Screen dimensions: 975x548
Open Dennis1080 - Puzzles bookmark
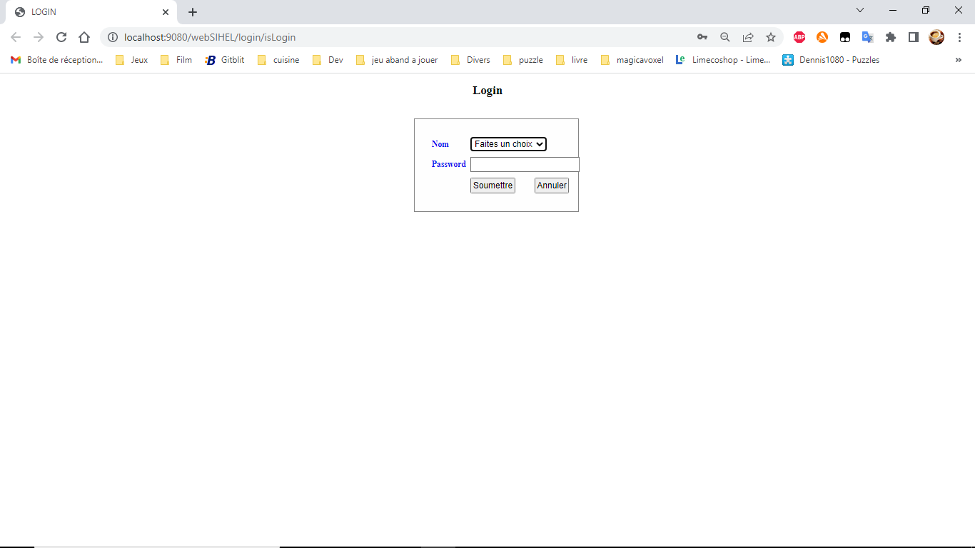(831, 60)
